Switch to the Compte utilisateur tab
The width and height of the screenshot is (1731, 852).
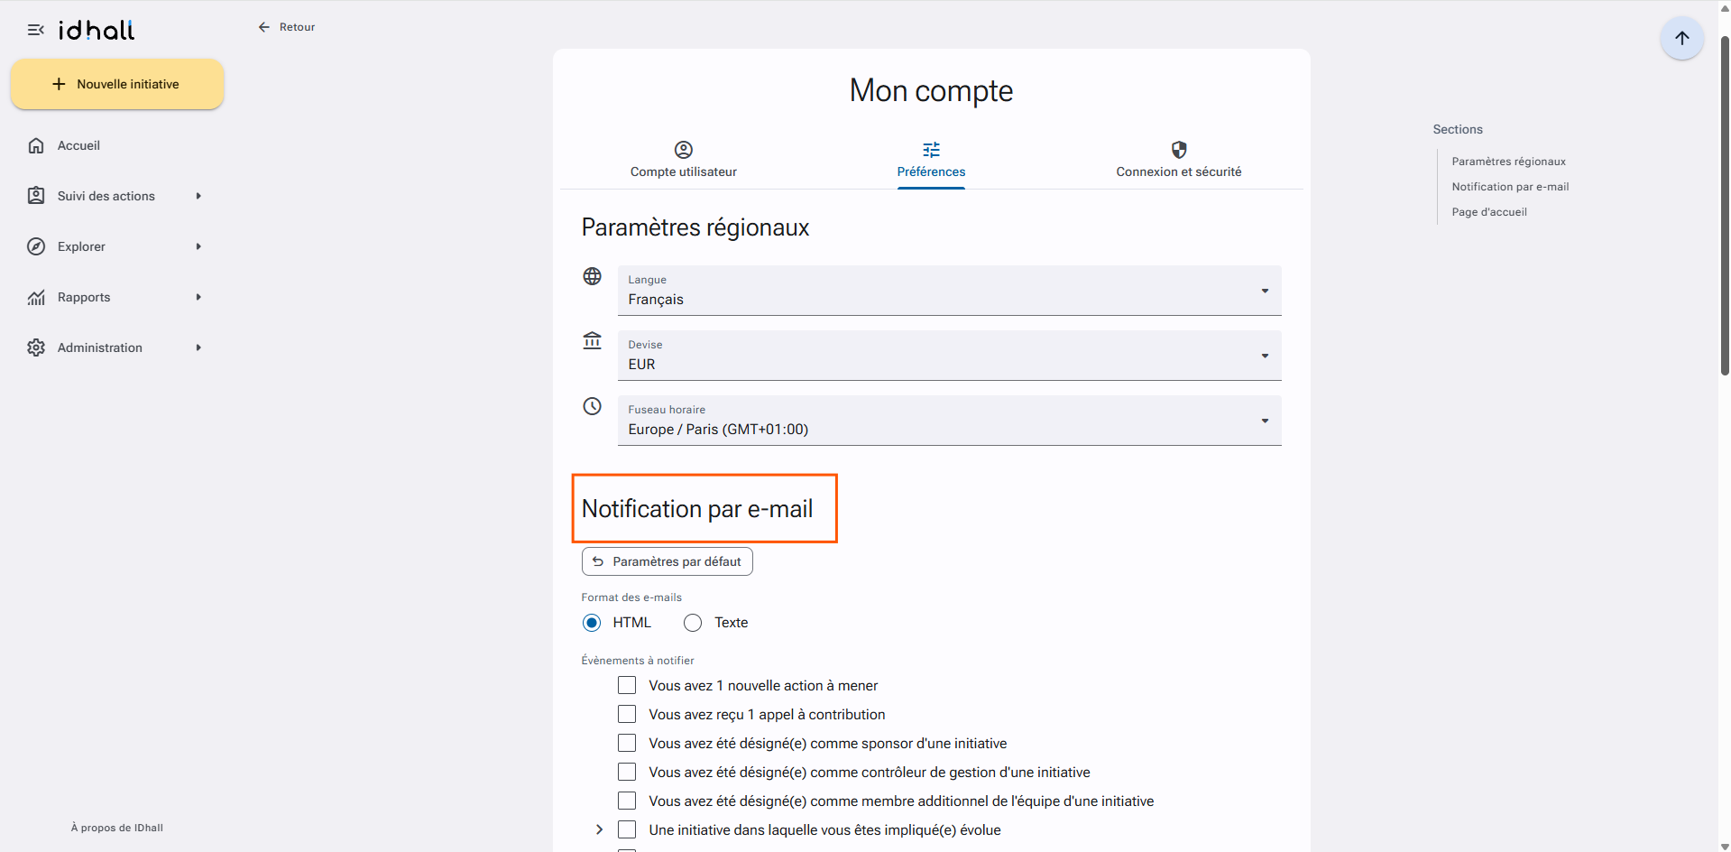pyautogui.click(x=684, y=160)
